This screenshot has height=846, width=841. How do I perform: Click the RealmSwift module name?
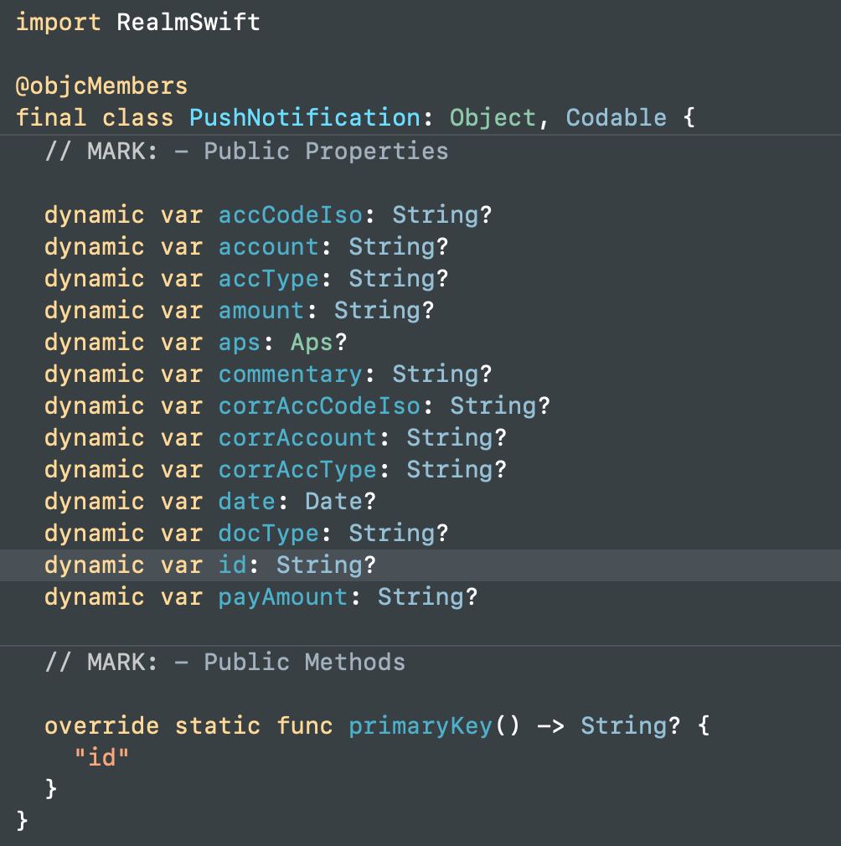click(188, 22)
